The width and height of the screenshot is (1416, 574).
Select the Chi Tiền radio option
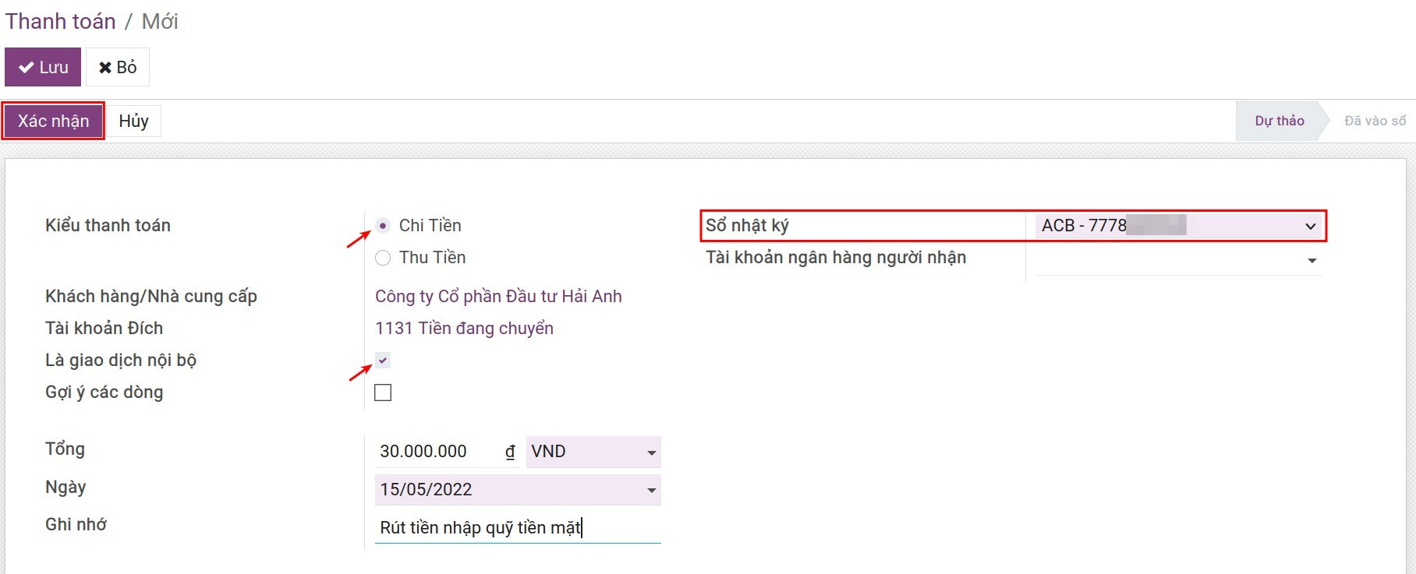pyautogui.click(x=383, y=226)
